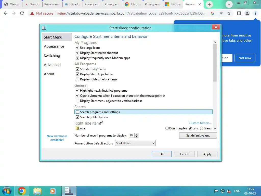Screen dimensions: 261x196
Task: Launch Chrome from the taskbar
Action: (x=21, y=191)
